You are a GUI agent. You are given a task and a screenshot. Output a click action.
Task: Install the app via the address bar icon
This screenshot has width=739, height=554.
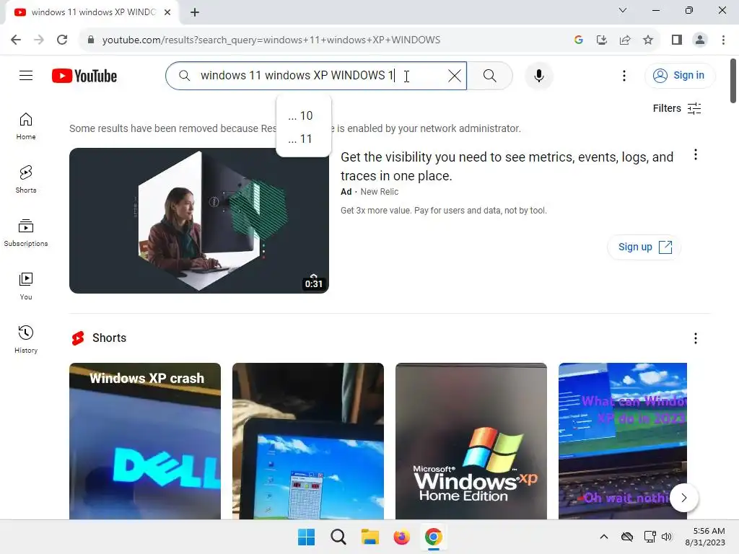pos(602,40)
